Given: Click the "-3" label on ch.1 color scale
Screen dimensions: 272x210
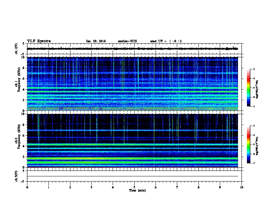Looking at the screenshot, I should point(253,69).
